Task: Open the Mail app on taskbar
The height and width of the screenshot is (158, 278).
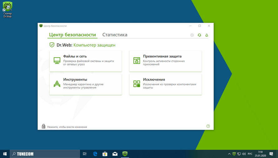Action: click(115, 154)
